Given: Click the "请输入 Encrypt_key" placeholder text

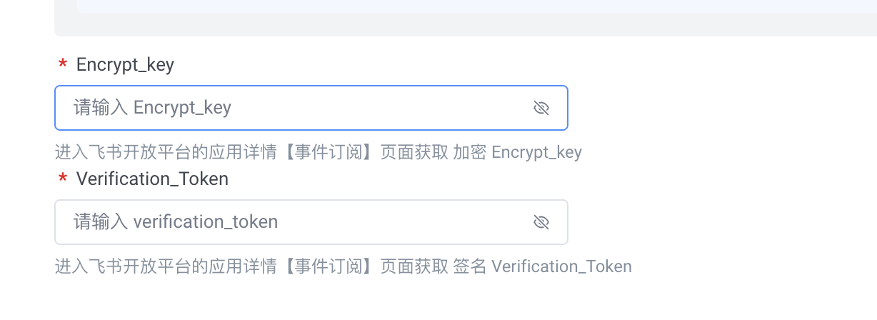Looking at the screenshot, I should pos(152,108).
